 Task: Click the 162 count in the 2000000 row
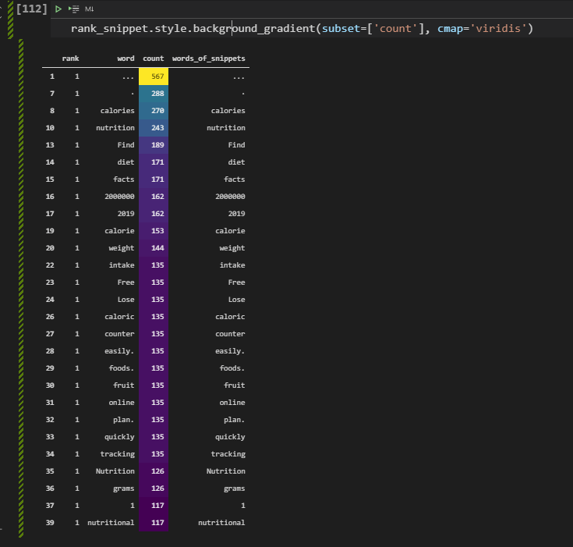click(154, 197)
